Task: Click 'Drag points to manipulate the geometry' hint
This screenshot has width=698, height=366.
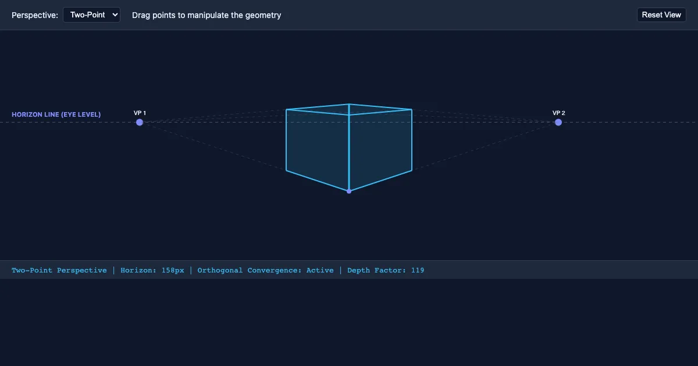Action: pyautogui.click(x=206, y=15)
